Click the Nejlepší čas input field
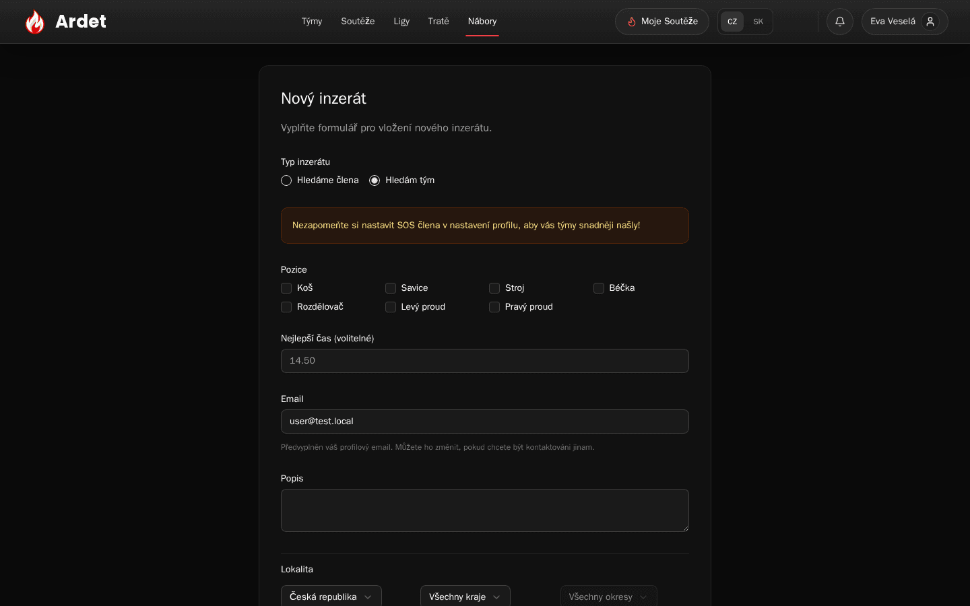Screen dimensions: 970x606 (x=485, y=361)
